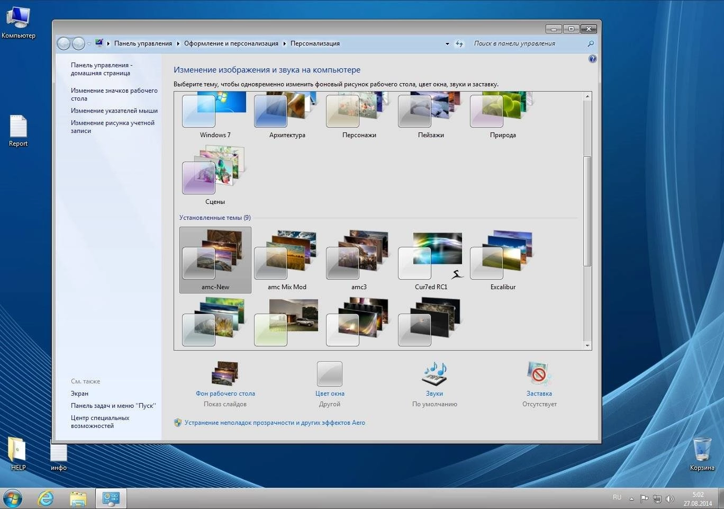Open the Экран link
724x509 pixels.
click(79, 394)
